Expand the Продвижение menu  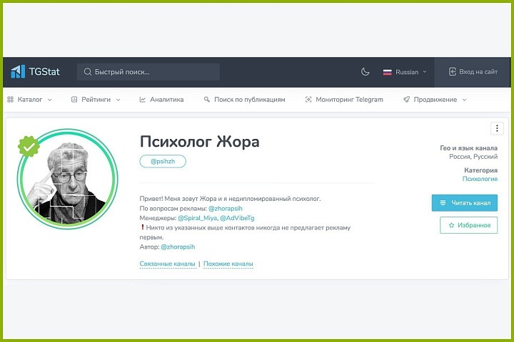point(434,100)
